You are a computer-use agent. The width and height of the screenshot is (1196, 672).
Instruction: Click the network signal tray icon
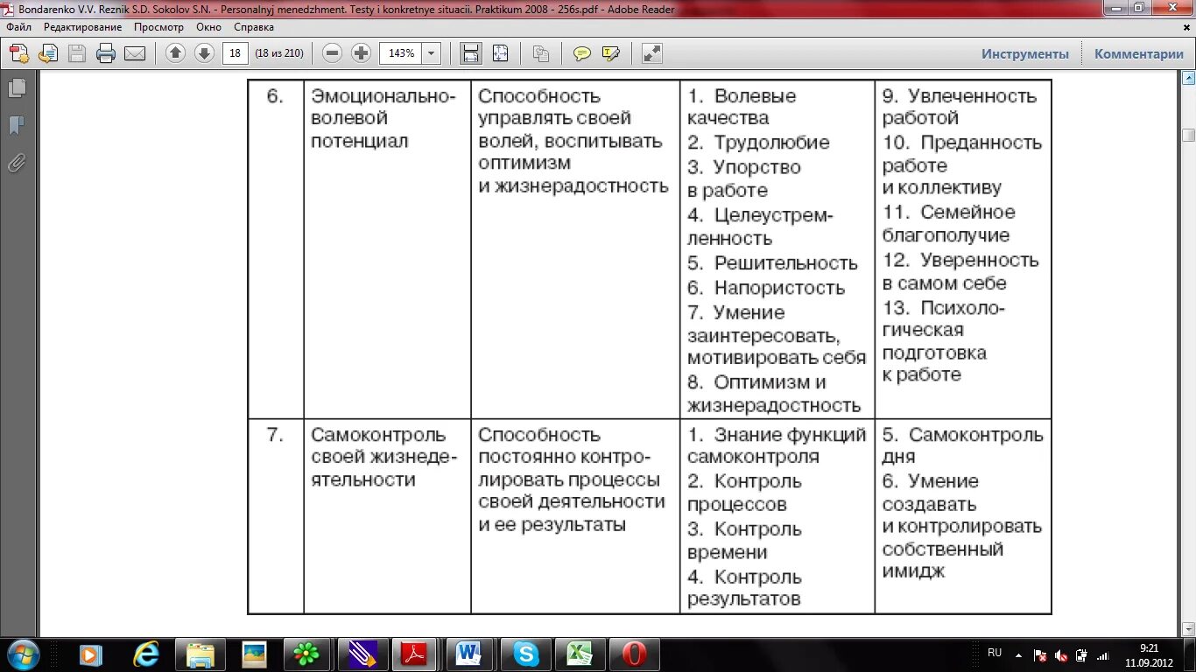click(x=1102, y=654)
